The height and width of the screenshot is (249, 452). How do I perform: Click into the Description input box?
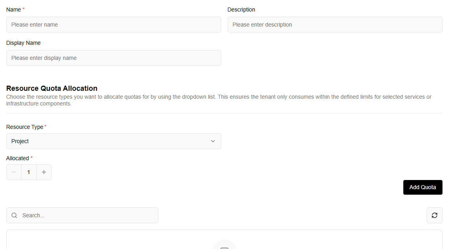click(334, 25)
